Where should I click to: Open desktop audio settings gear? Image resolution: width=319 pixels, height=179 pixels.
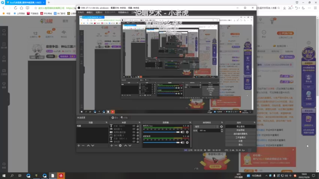pos(187,142)
